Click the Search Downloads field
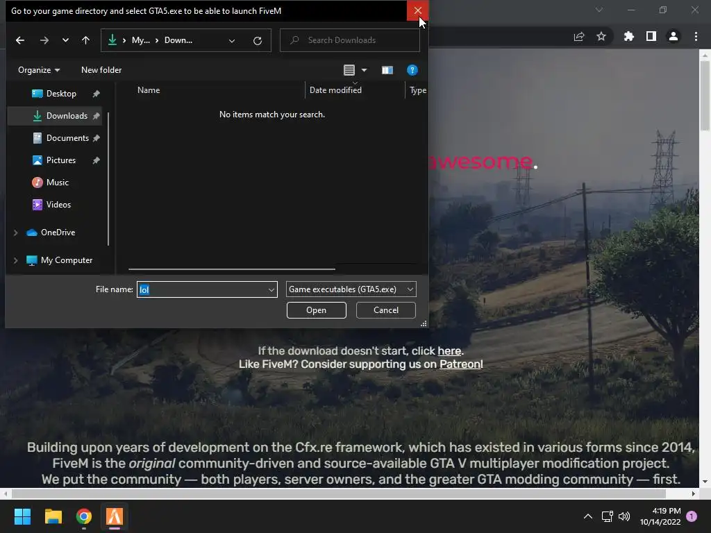The width and height of the screenshot is (711, 533). pos(350,40)
